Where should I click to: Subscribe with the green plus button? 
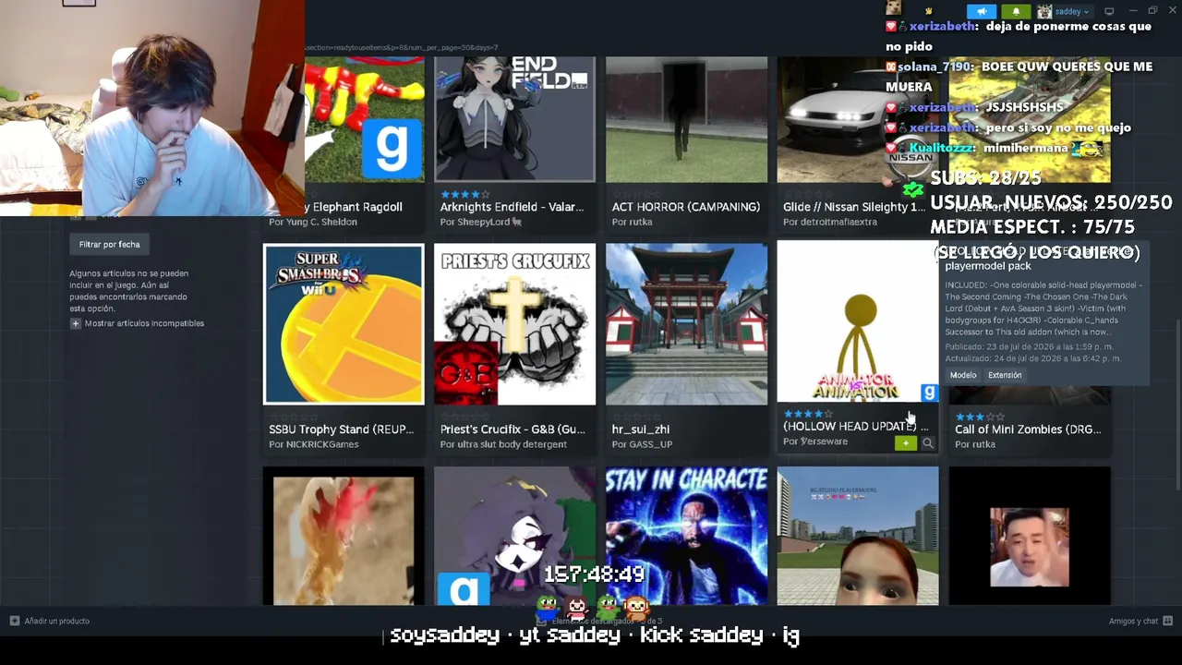click(906, 443)
